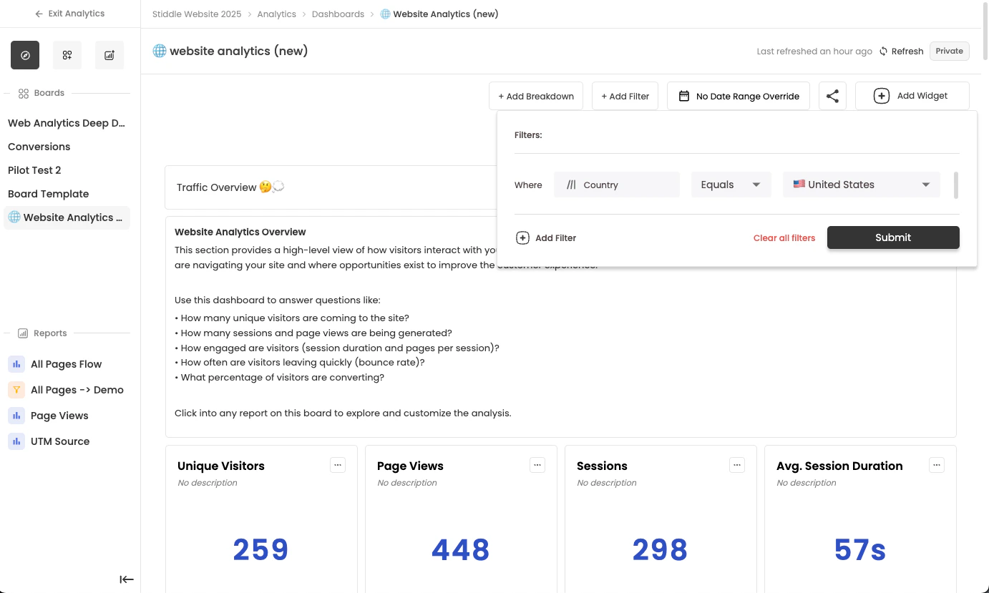Select Website Analytics board in sidebar
The image size is (989, 593).
(67, 217)
